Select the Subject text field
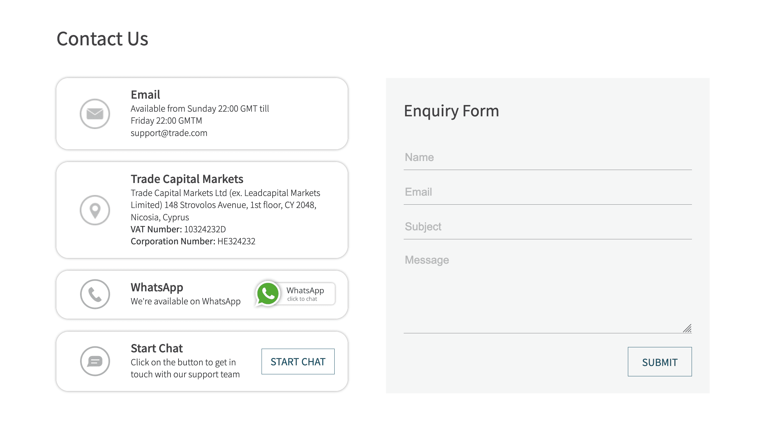The width and height of the screenshot is (757, 423). [x=547, y=227]
